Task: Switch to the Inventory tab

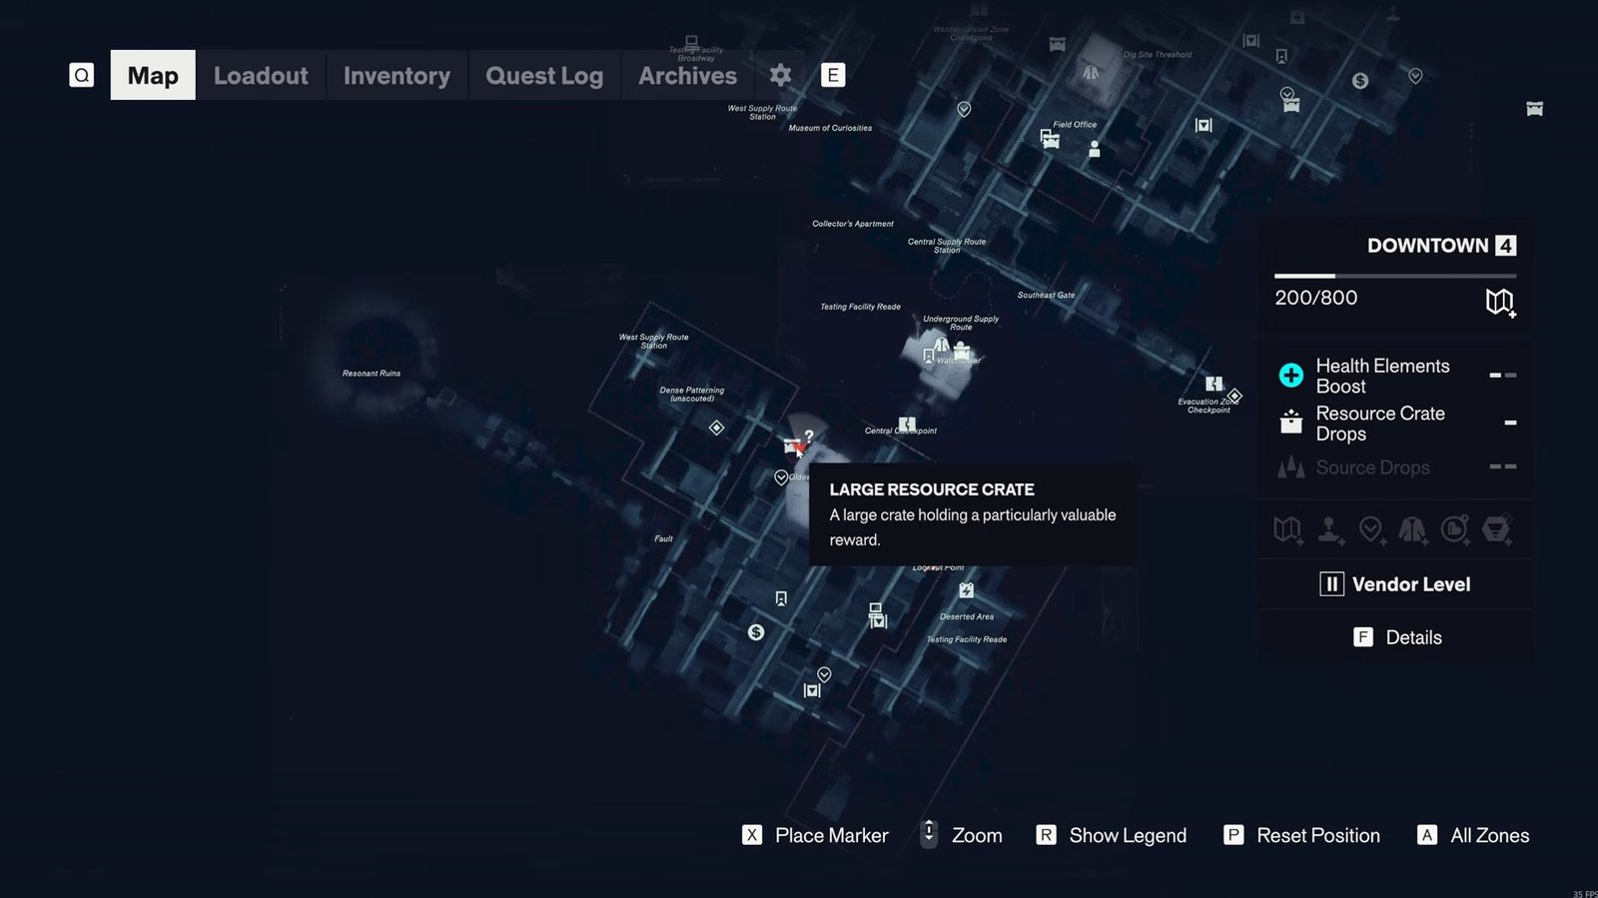Action: (x=397, y=76)
